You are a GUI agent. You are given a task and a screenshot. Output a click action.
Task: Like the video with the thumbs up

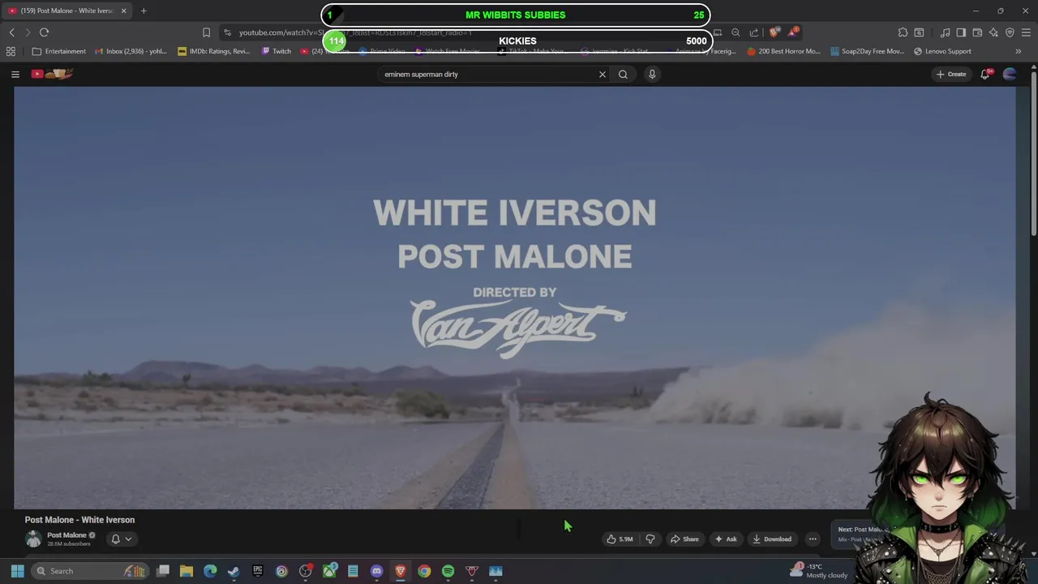(x=620, y=539)
